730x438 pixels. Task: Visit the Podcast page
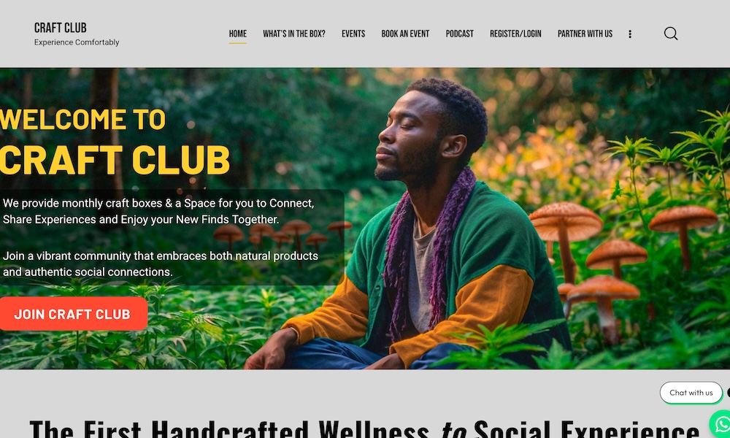tap(459, 34)
